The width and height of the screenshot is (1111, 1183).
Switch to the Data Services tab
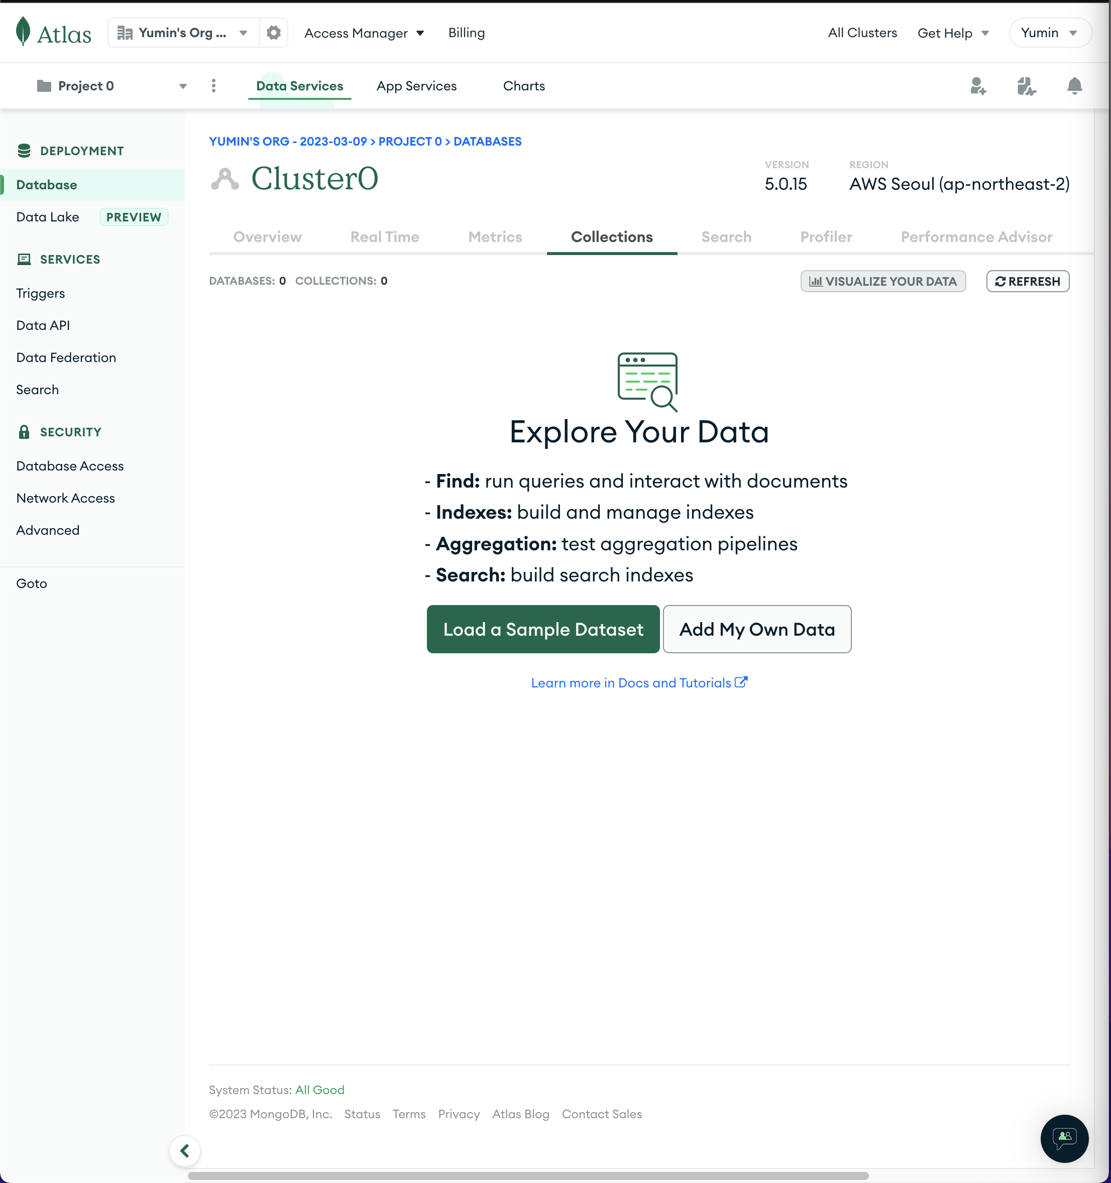tap(299, 86)
